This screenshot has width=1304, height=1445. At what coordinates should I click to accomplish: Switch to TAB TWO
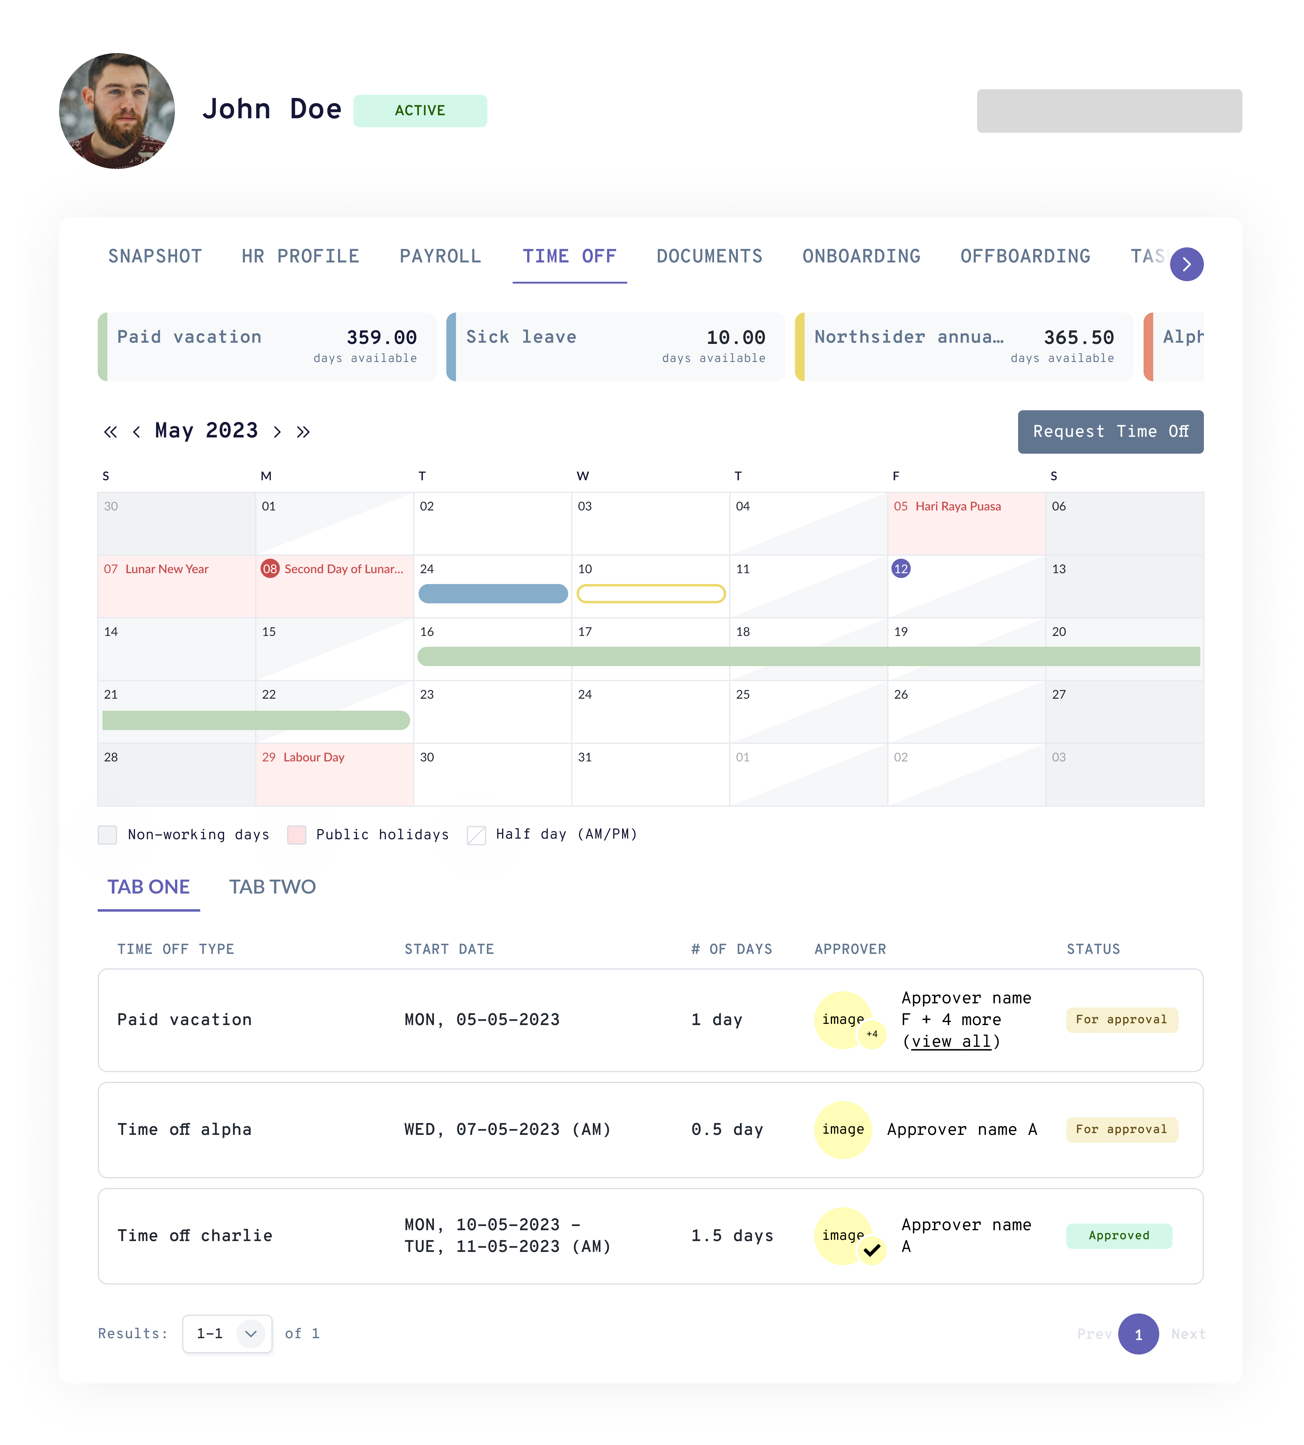click(272, 887)
